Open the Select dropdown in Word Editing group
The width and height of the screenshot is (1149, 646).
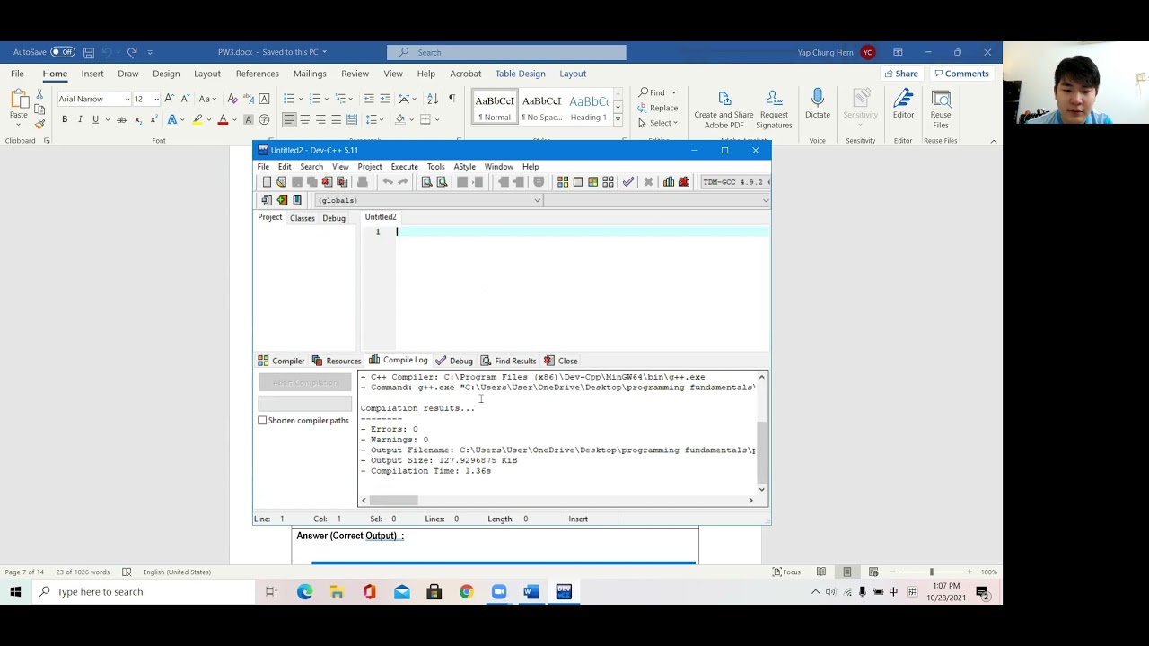tap(659, 123)
